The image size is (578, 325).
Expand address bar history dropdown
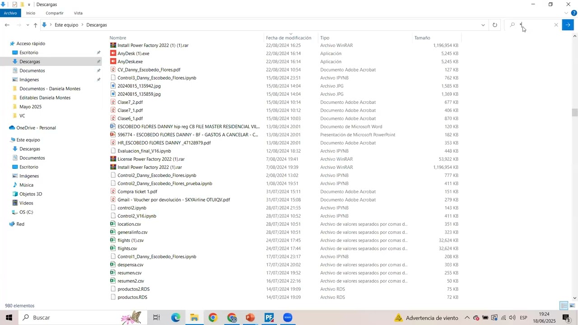(483, 25)
